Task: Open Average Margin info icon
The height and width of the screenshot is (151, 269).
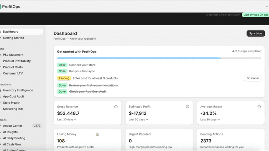Action: coord(259,107)
